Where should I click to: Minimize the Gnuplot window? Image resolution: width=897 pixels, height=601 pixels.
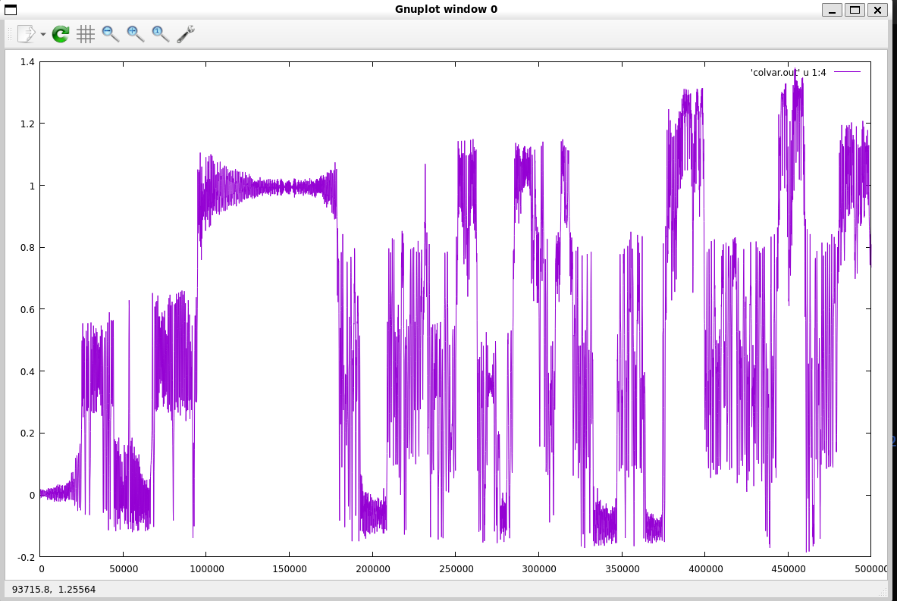click(x=832, y=9)
